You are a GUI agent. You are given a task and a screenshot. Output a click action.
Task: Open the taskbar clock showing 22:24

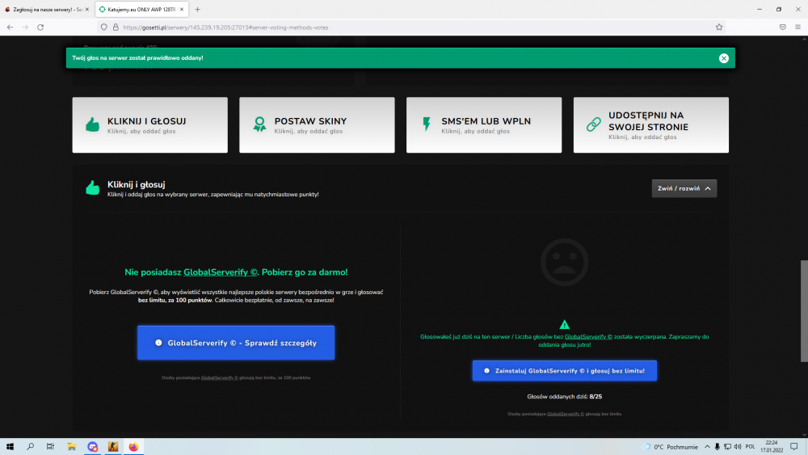772,447
